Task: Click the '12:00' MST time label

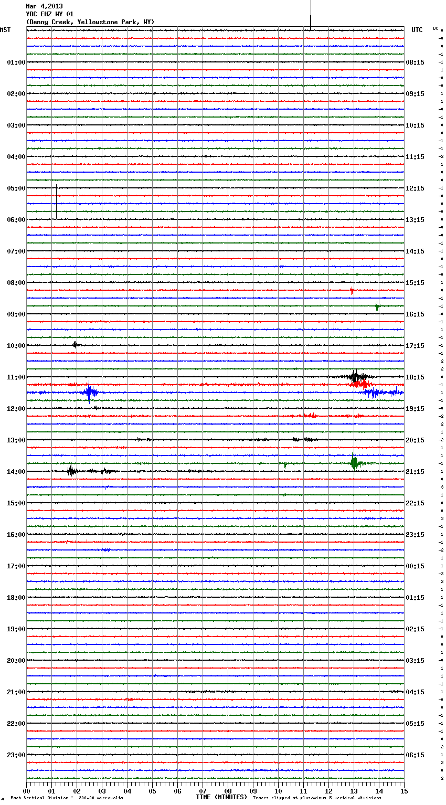Action: coord(16,409)
